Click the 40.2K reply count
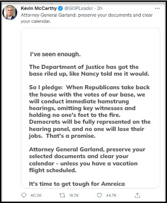The width and height of the screenshot is (167, 203). click(36, 195)
